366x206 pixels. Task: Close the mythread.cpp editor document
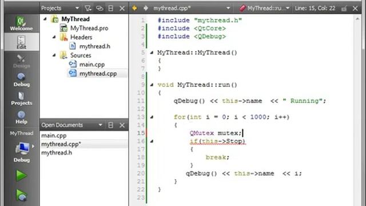(x=355, y=9)
